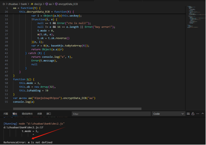Image resolution: width=206 pixels, height=145 pixels.
Task: Click string "43pejo2xwy9h3pse" on line 54
Action: click(x=46, y=98)
